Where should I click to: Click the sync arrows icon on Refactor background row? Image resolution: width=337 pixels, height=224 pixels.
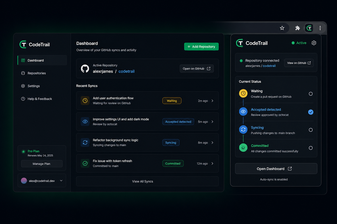tap(85, 143)
